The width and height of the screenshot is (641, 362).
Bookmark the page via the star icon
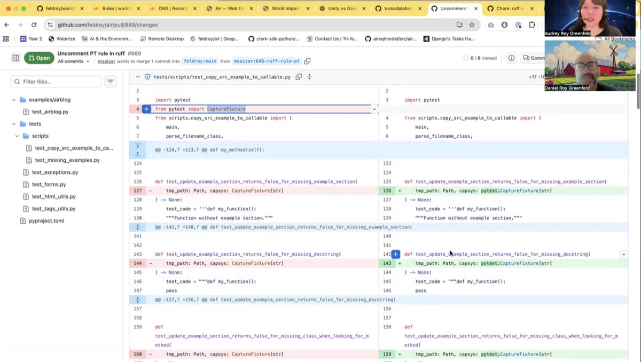point(472,25)
